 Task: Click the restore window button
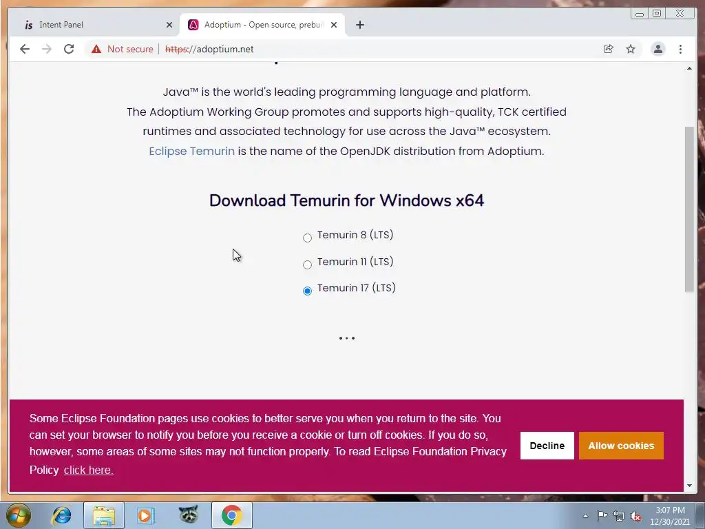click(x=657, y=14)
